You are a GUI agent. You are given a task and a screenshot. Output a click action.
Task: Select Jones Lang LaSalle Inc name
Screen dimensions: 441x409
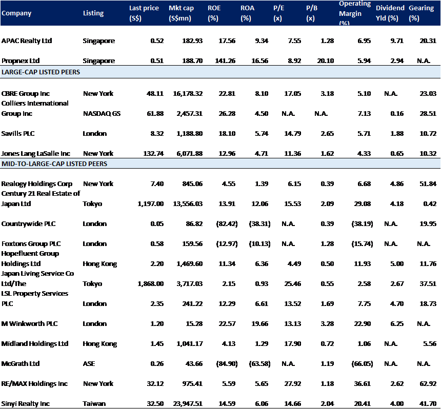(x=36, y=153)
